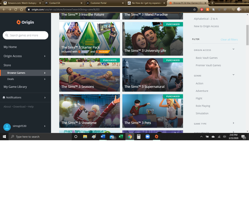
Task: Click the Download link in sidebar
Action: pyautogui.click(x=20, y=106)
